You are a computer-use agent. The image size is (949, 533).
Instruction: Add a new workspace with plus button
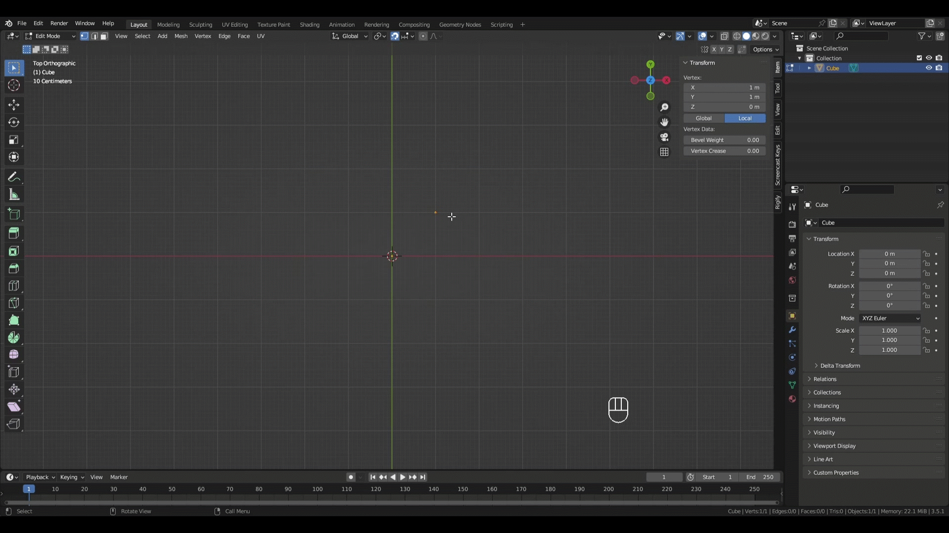click(x=522, y=25)
